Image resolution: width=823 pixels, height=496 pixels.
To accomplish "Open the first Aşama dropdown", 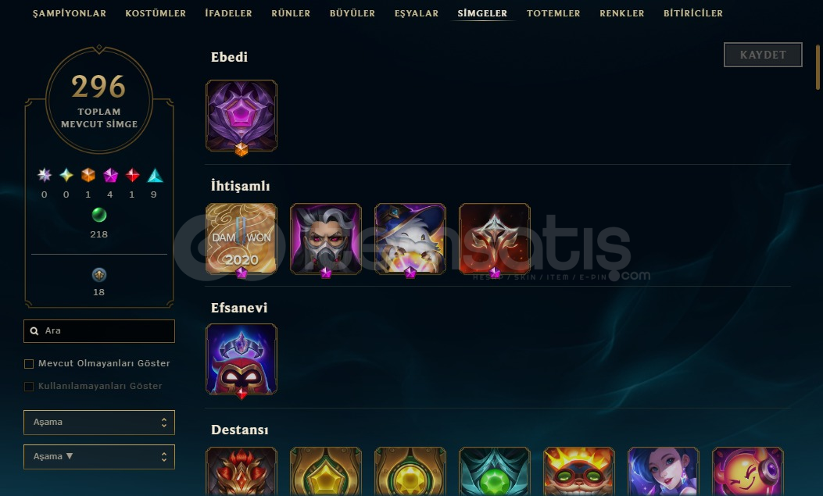I will coord(99,423).
